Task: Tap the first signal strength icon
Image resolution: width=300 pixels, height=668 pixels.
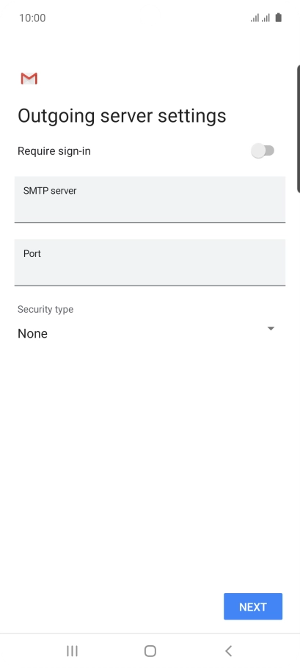Action: [255, 18]
